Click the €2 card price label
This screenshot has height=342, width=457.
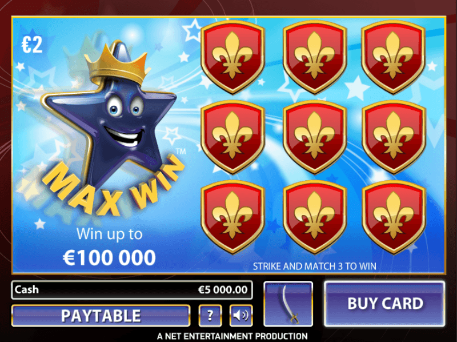tap(32, 45)
